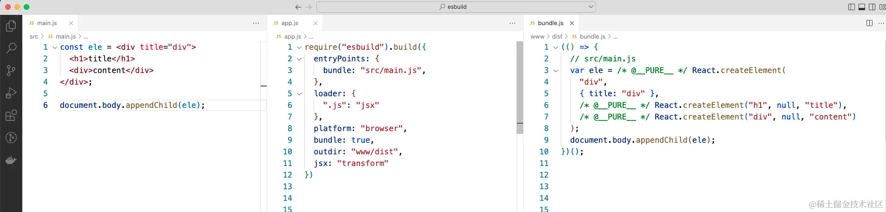Click 'outdir: "www/dist",' in app.js
This screenshot has height=212, width=886.
coord(358,152)
